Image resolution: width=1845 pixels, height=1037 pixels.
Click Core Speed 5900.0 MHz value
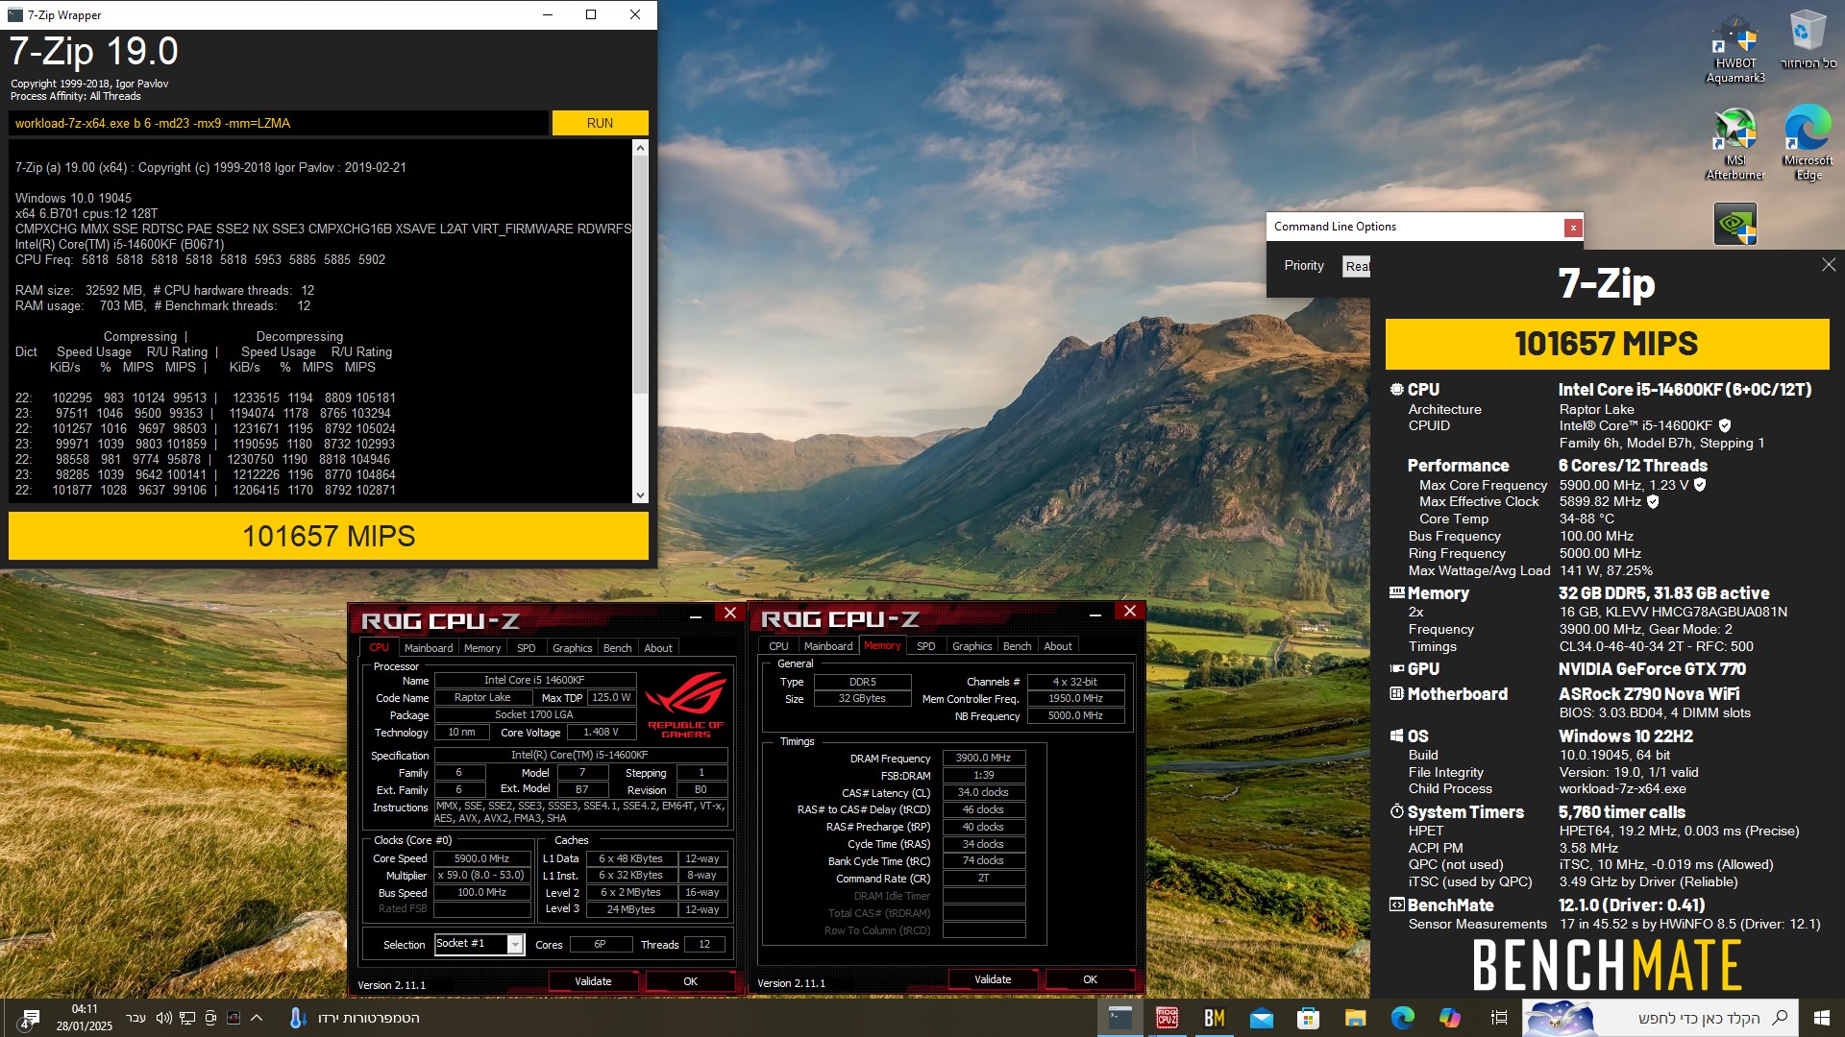482,858
